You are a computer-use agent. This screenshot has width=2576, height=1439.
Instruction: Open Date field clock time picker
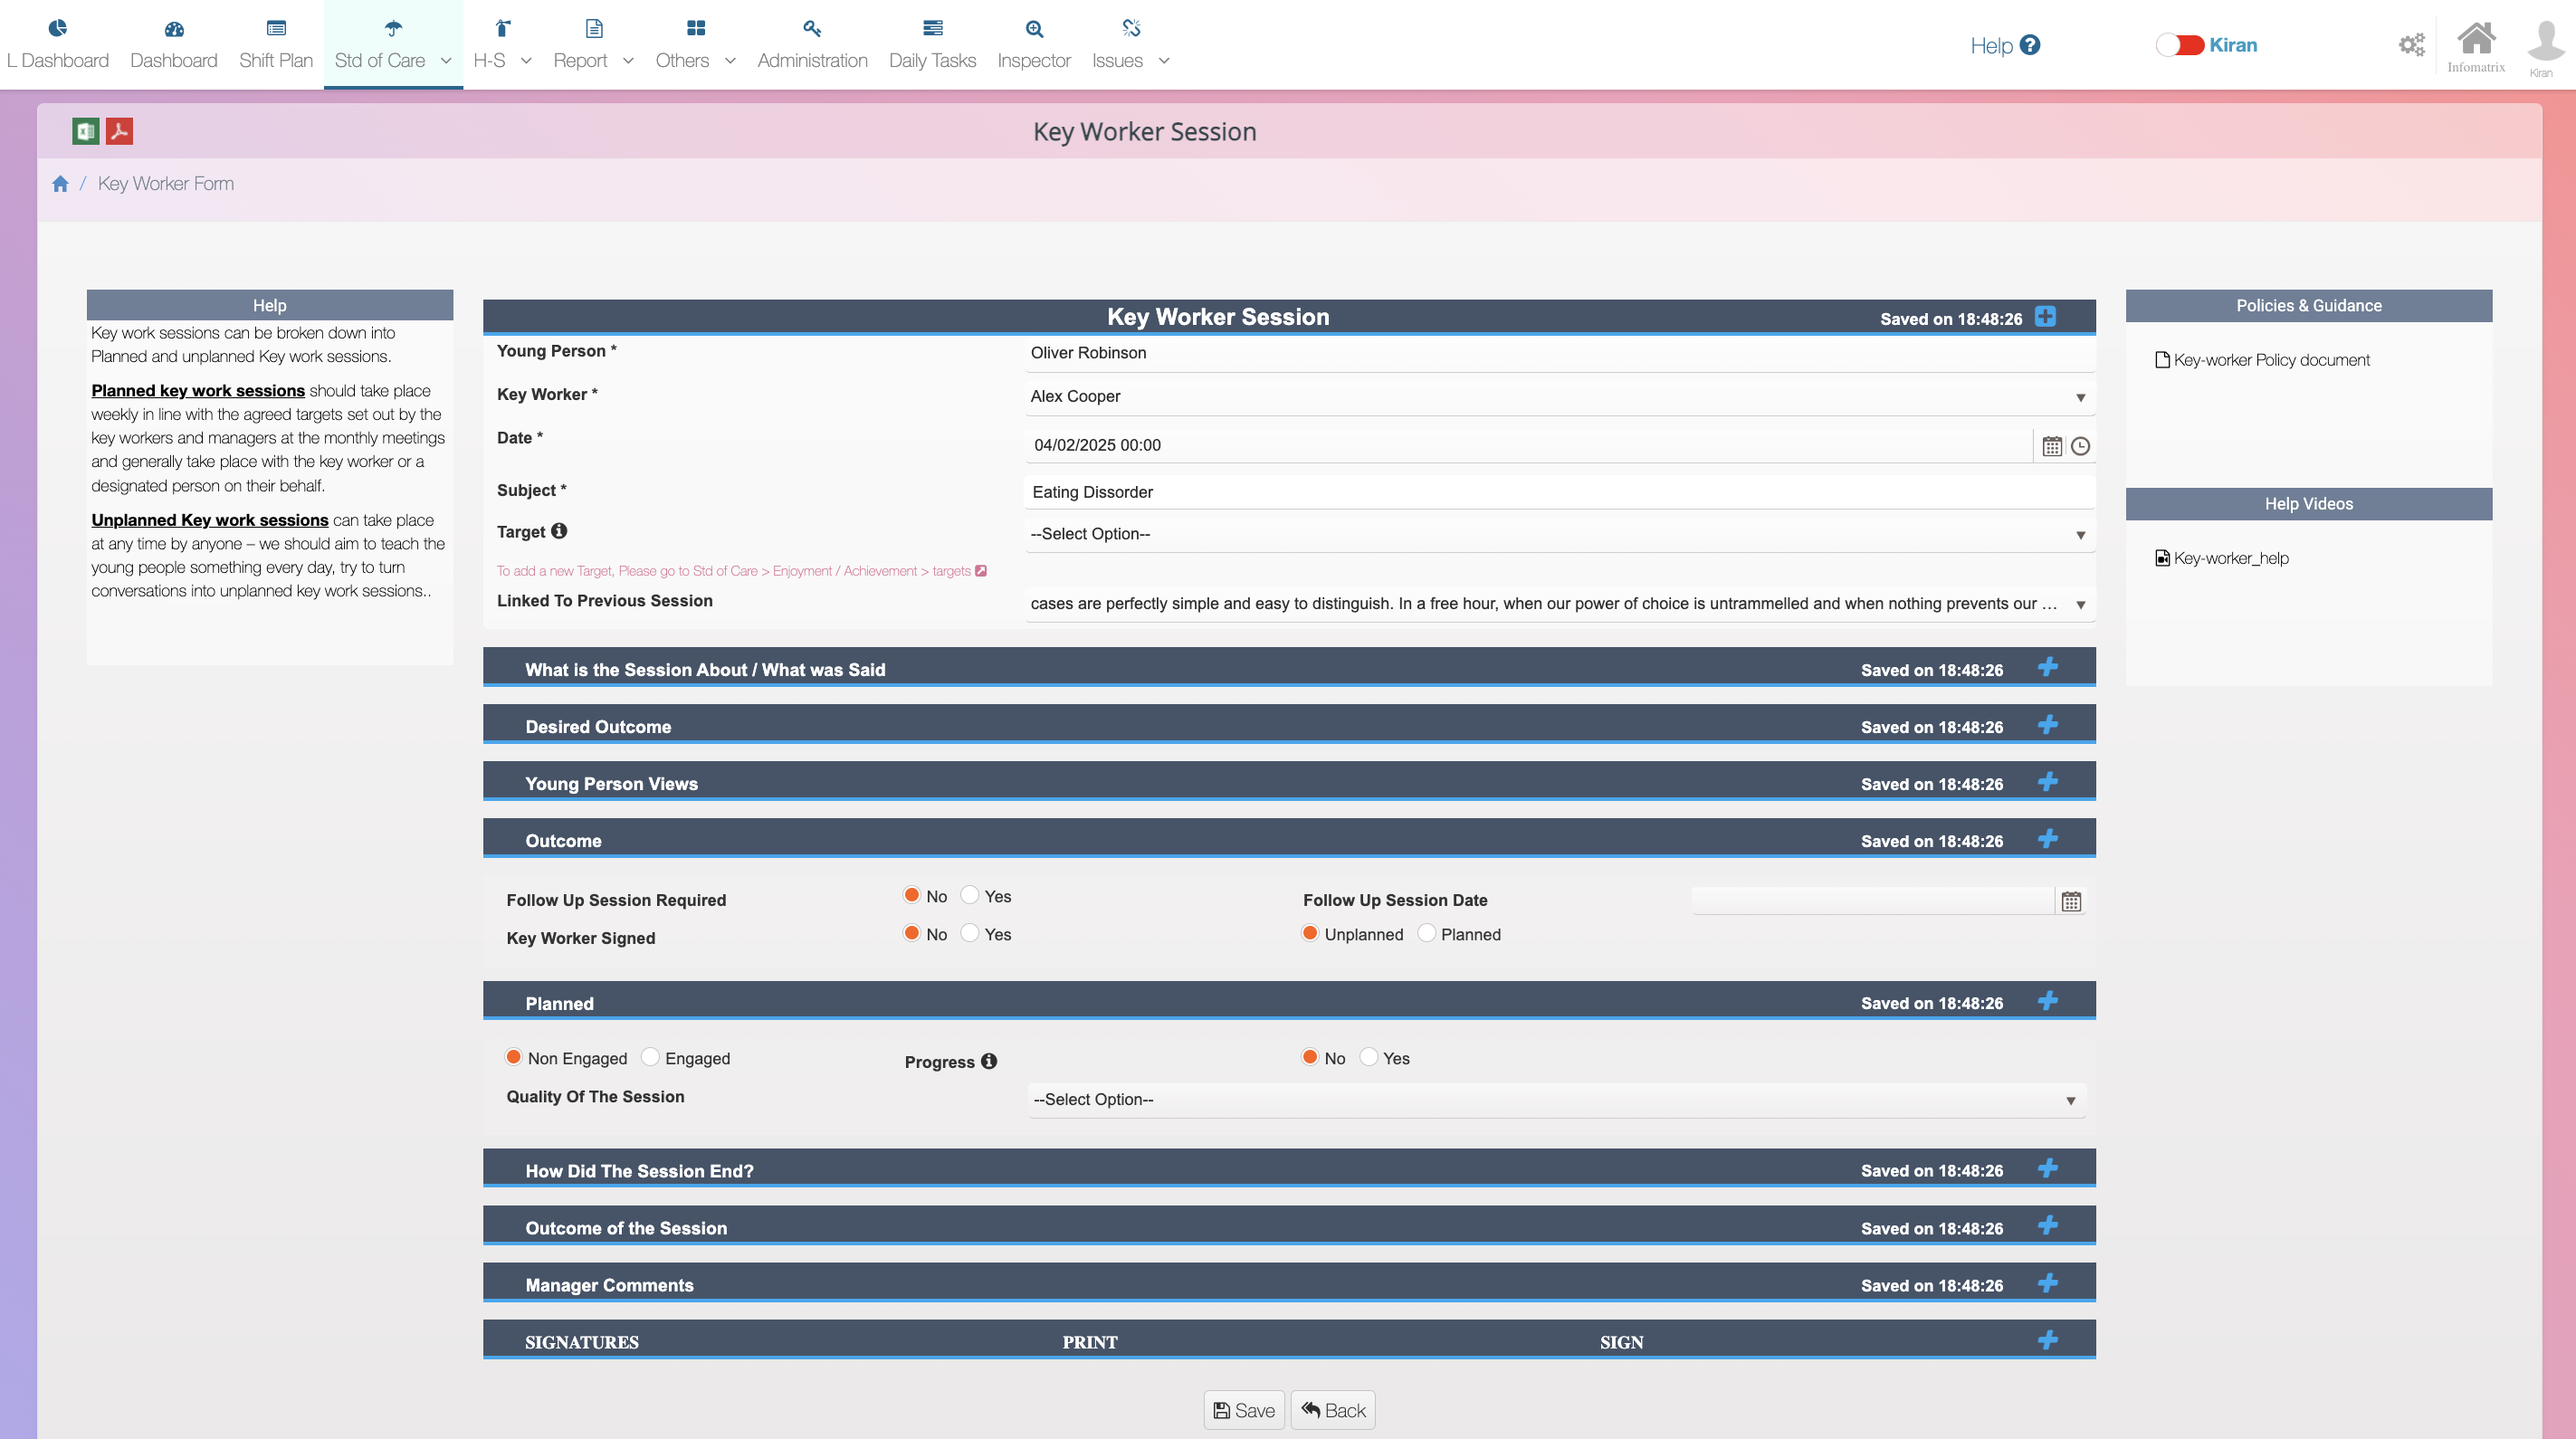[2080, 446]
